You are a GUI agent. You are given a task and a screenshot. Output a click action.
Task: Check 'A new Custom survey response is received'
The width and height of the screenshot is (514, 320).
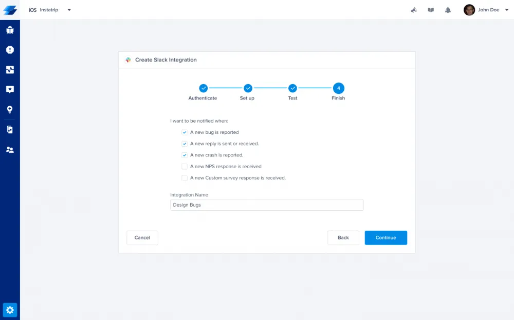[185, 178]
